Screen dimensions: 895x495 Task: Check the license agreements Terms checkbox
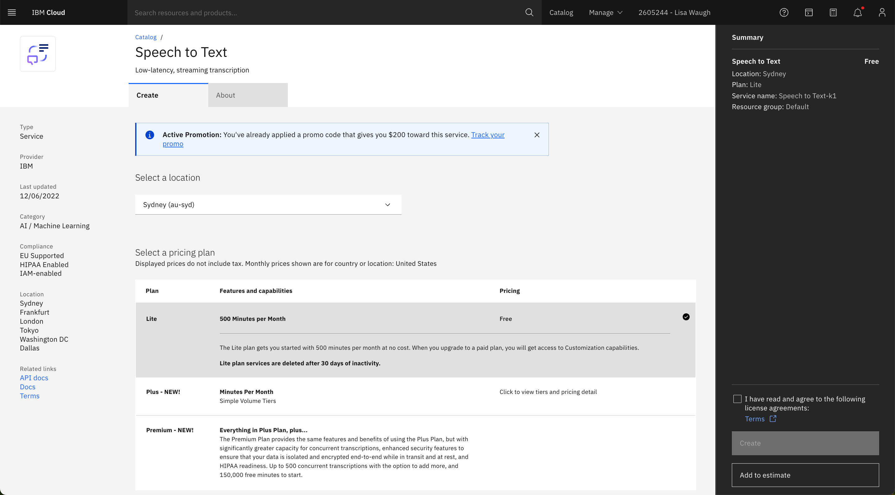coord(737,398)
